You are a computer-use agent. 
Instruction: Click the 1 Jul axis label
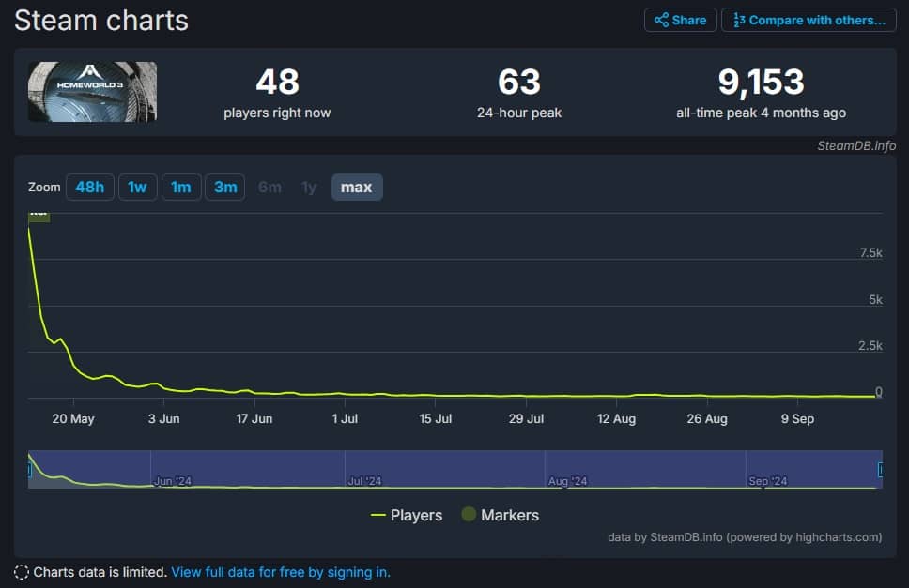[345, 418]
